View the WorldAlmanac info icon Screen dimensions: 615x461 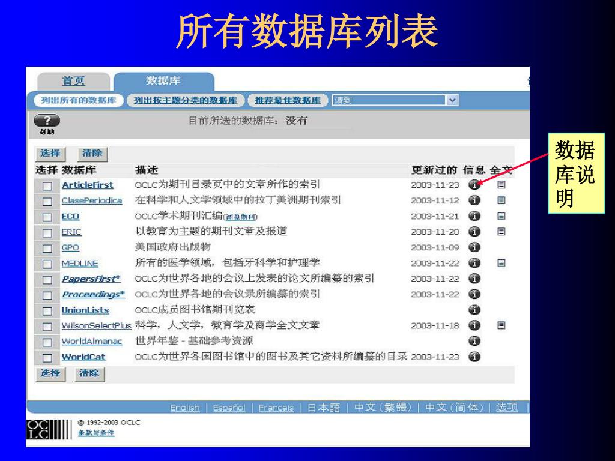pos(474,341)
